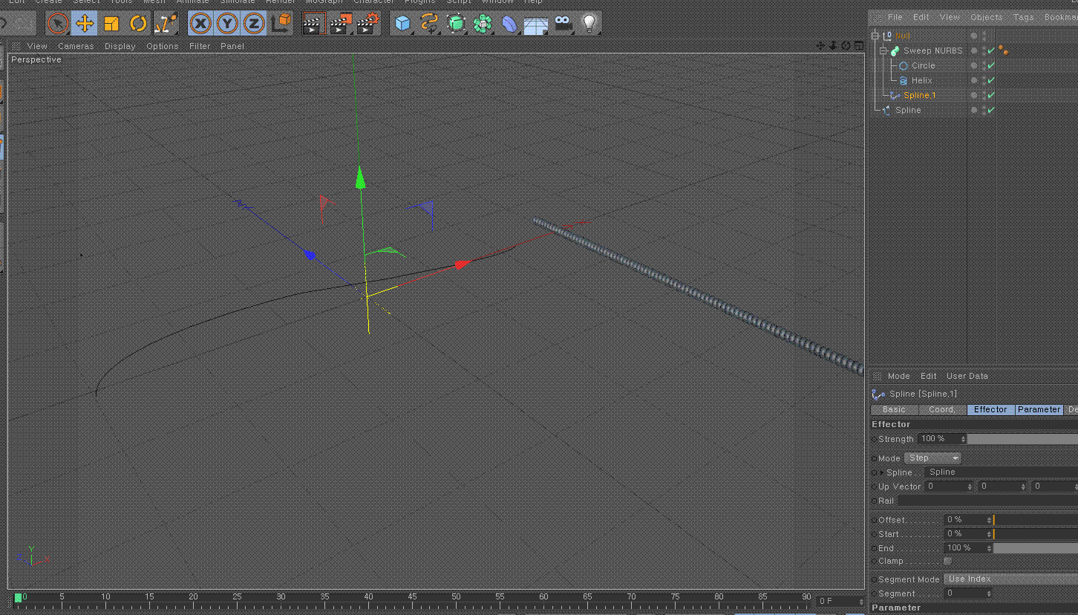The height and width of the screenshot is (615, 1078).
Task: Open Object Manager Tags menu
Action: click(x=1023, y=17)
